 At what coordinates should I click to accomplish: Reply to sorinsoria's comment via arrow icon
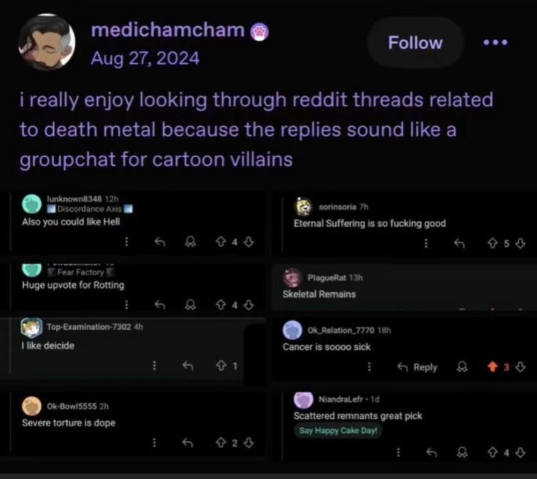[458, 243]
